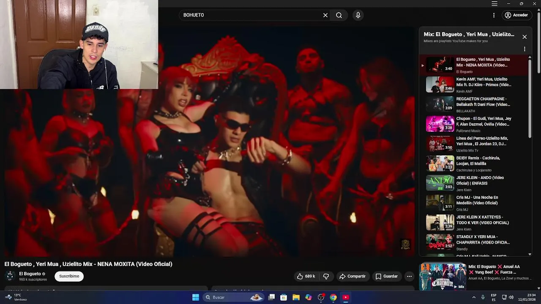Click the taskbar Buscar search box
The height and width of the screenshot is (304, 541).
pos(233,297)
